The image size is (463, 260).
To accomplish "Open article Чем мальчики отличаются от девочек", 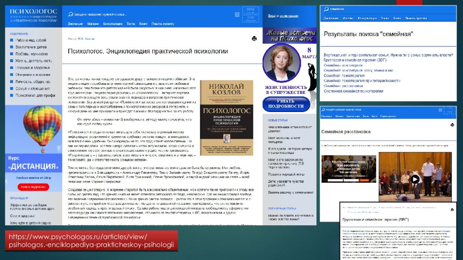I will 290,129.
